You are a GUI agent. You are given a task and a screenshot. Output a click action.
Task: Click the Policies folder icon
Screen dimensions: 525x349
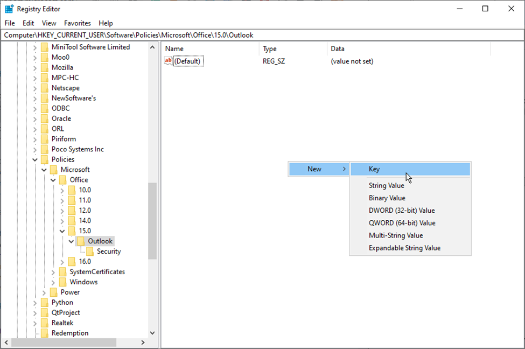(x=45, y=159)
